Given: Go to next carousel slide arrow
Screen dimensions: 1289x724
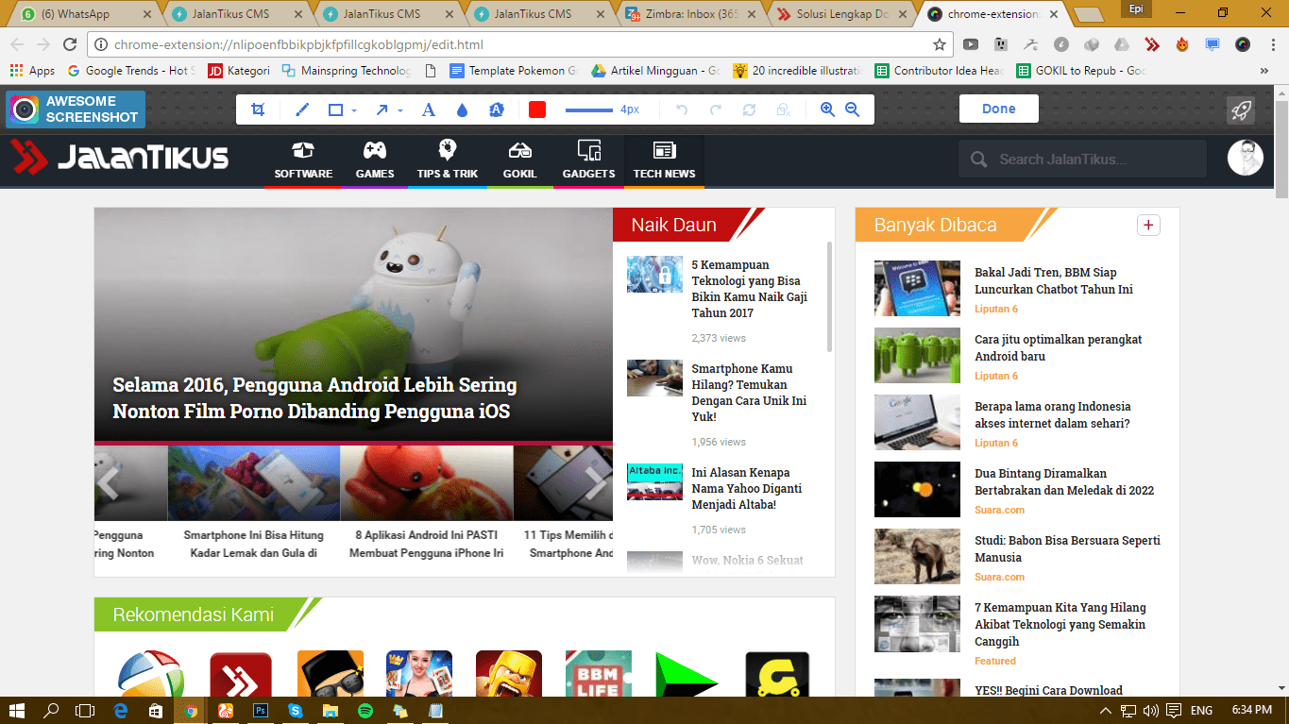Looking at the screenshot, I should (x=597, y=482).
